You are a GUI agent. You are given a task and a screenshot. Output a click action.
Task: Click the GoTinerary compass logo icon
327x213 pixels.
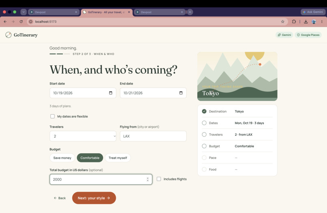(9, 35)
